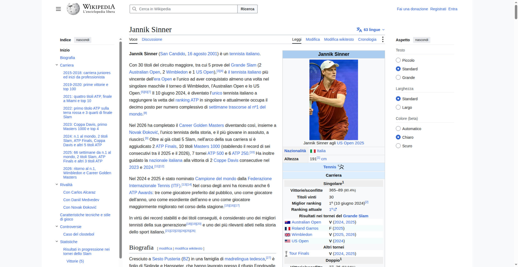Click the UK flag next to Wimbledon

tap(287, 235)
